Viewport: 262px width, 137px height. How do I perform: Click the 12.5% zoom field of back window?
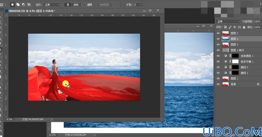[x=52, y=135]
